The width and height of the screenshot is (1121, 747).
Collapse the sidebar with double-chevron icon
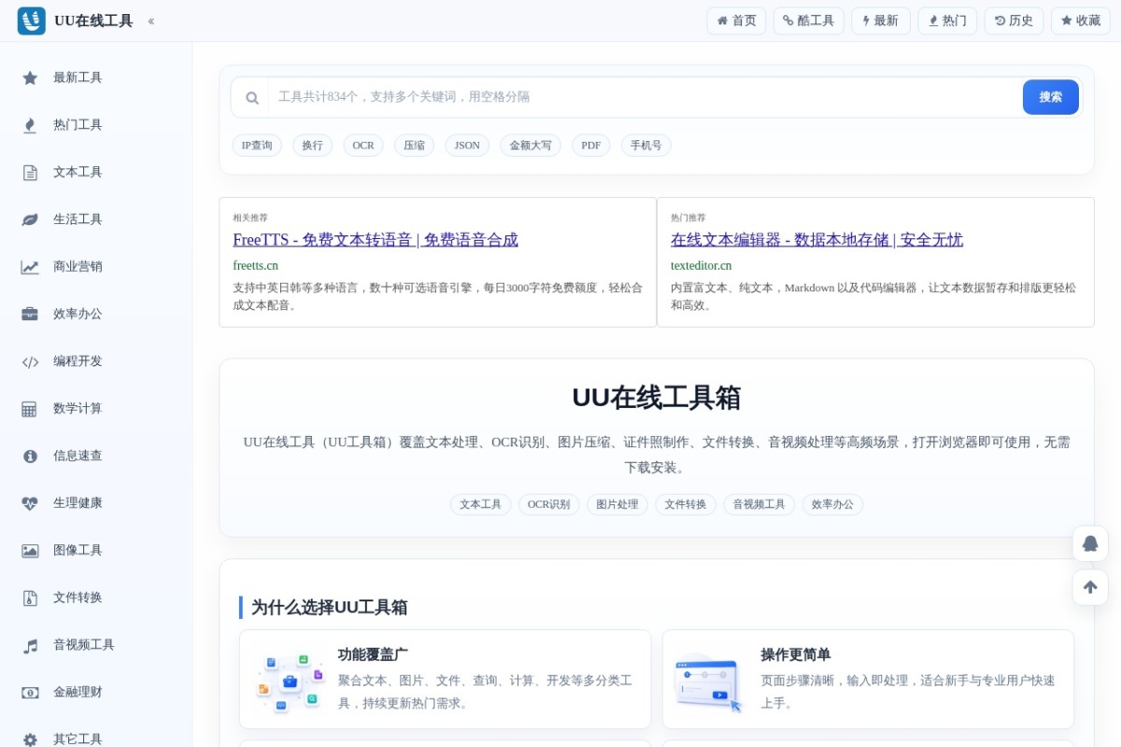click(151, 21)
